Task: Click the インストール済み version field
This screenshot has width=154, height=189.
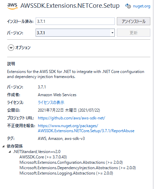Action: click(x=75, y=21)
